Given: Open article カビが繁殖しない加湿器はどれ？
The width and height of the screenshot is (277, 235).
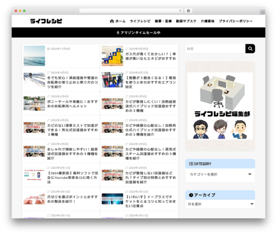Looking at the screenshot, I should [x=151, y=178].
